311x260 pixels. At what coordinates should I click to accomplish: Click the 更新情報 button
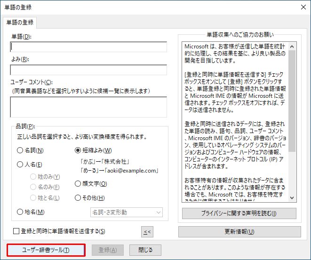(239, 232)
